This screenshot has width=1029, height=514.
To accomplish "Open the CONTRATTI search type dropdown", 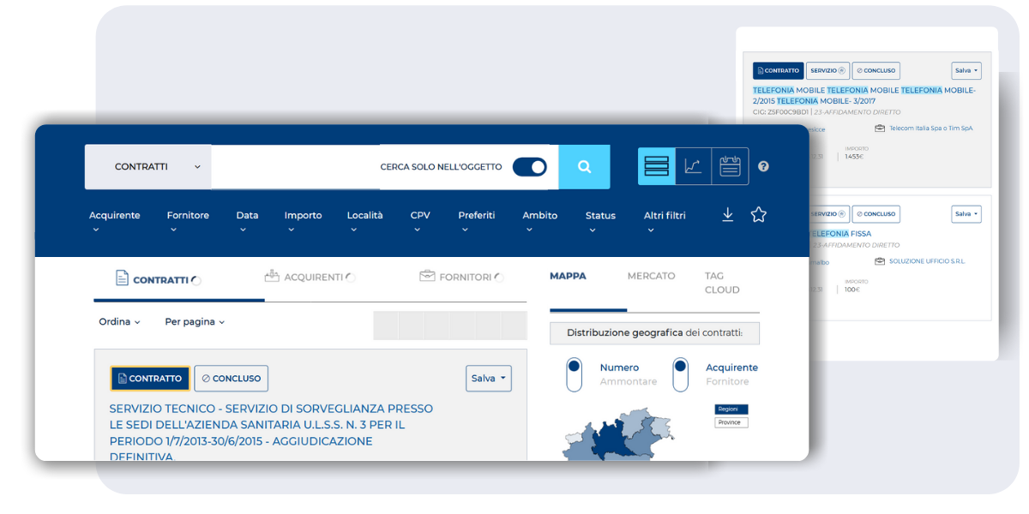I will (147, 167).
